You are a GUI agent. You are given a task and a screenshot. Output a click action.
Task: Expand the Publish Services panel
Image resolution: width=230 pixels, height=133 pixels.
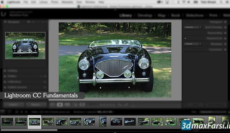point(5,87)
